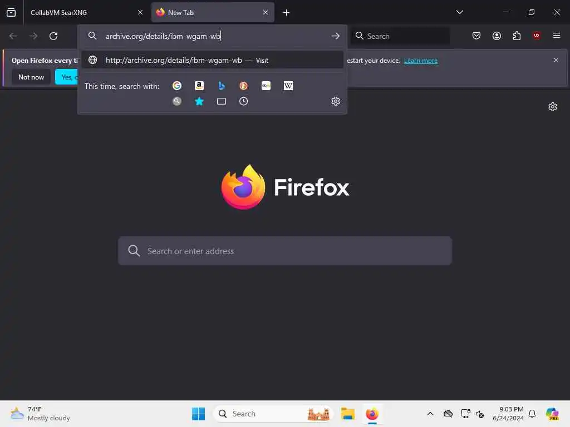Search this time with Bing
This screenshot has width=570, height=427.
tap(222, 86)
